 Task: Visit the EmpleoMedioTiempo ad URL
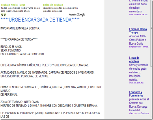[139, 47]
